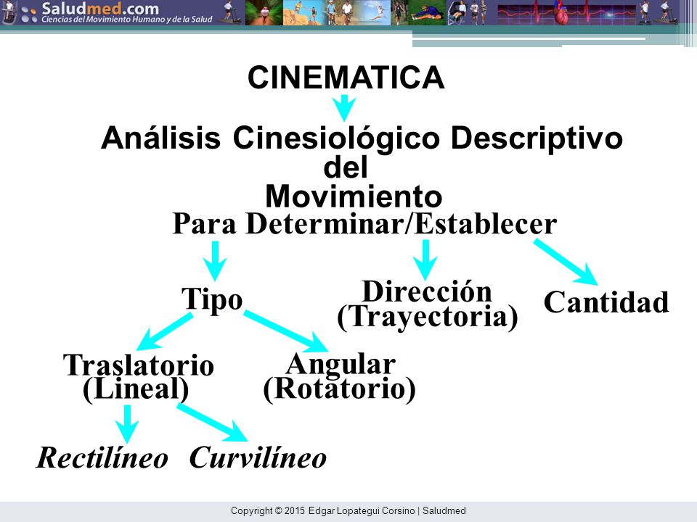Click the 'Traslatorio' node
This screenshot has width=697, height=522.
click(x=139, y=365)
